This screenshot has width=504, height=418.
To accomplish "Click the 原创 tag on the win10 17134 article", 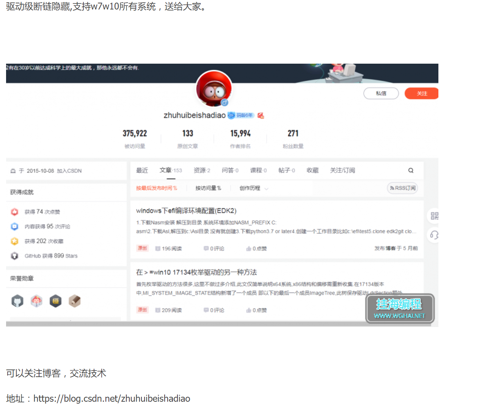I will point(142,310).
